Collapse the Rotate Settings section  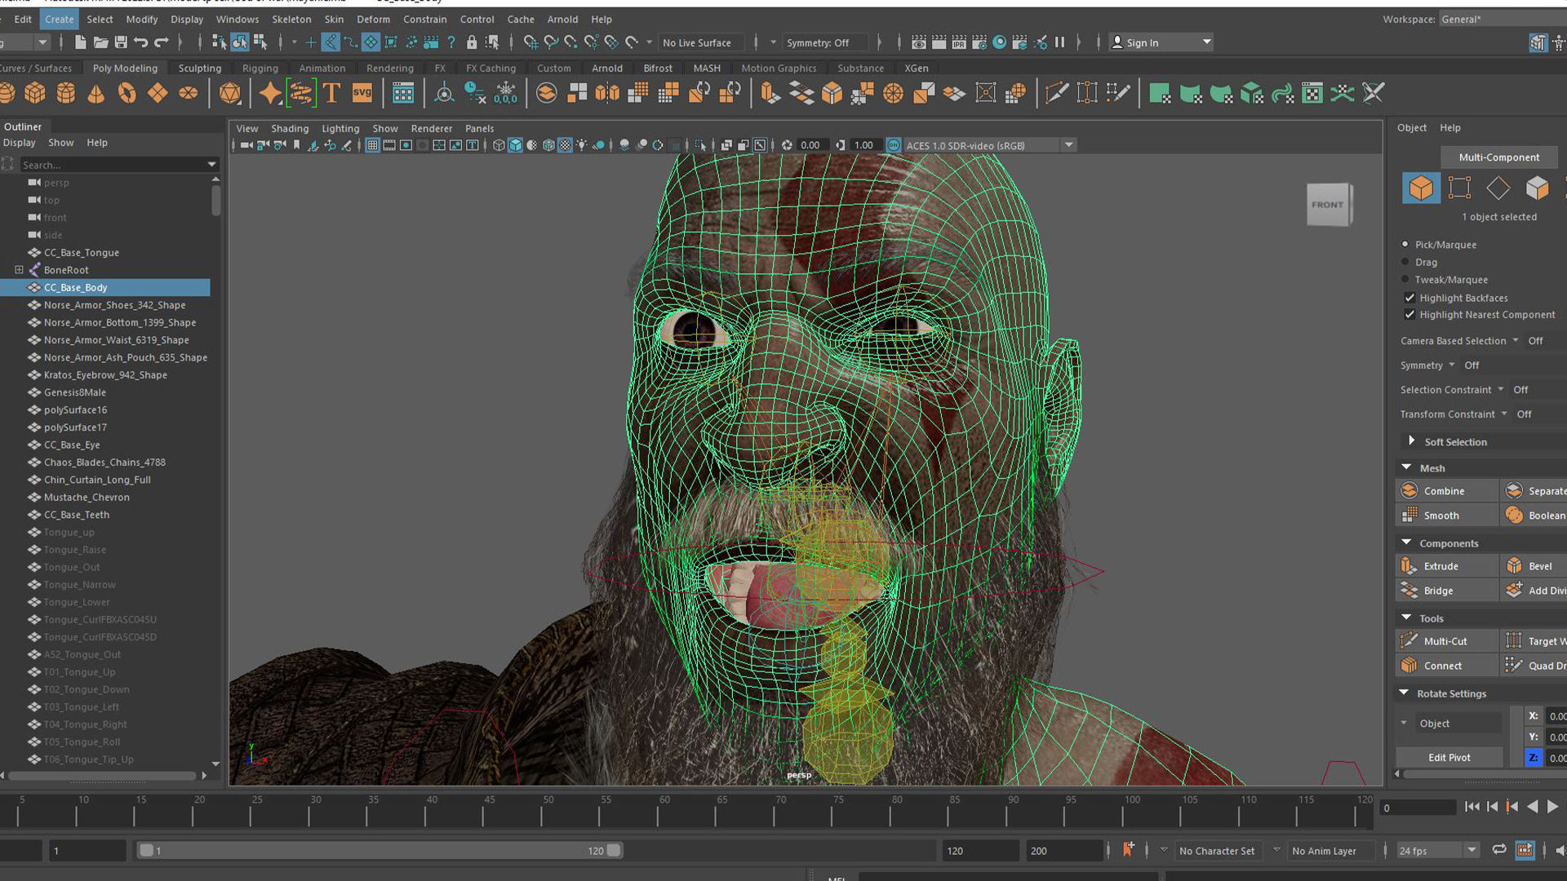1404,693
